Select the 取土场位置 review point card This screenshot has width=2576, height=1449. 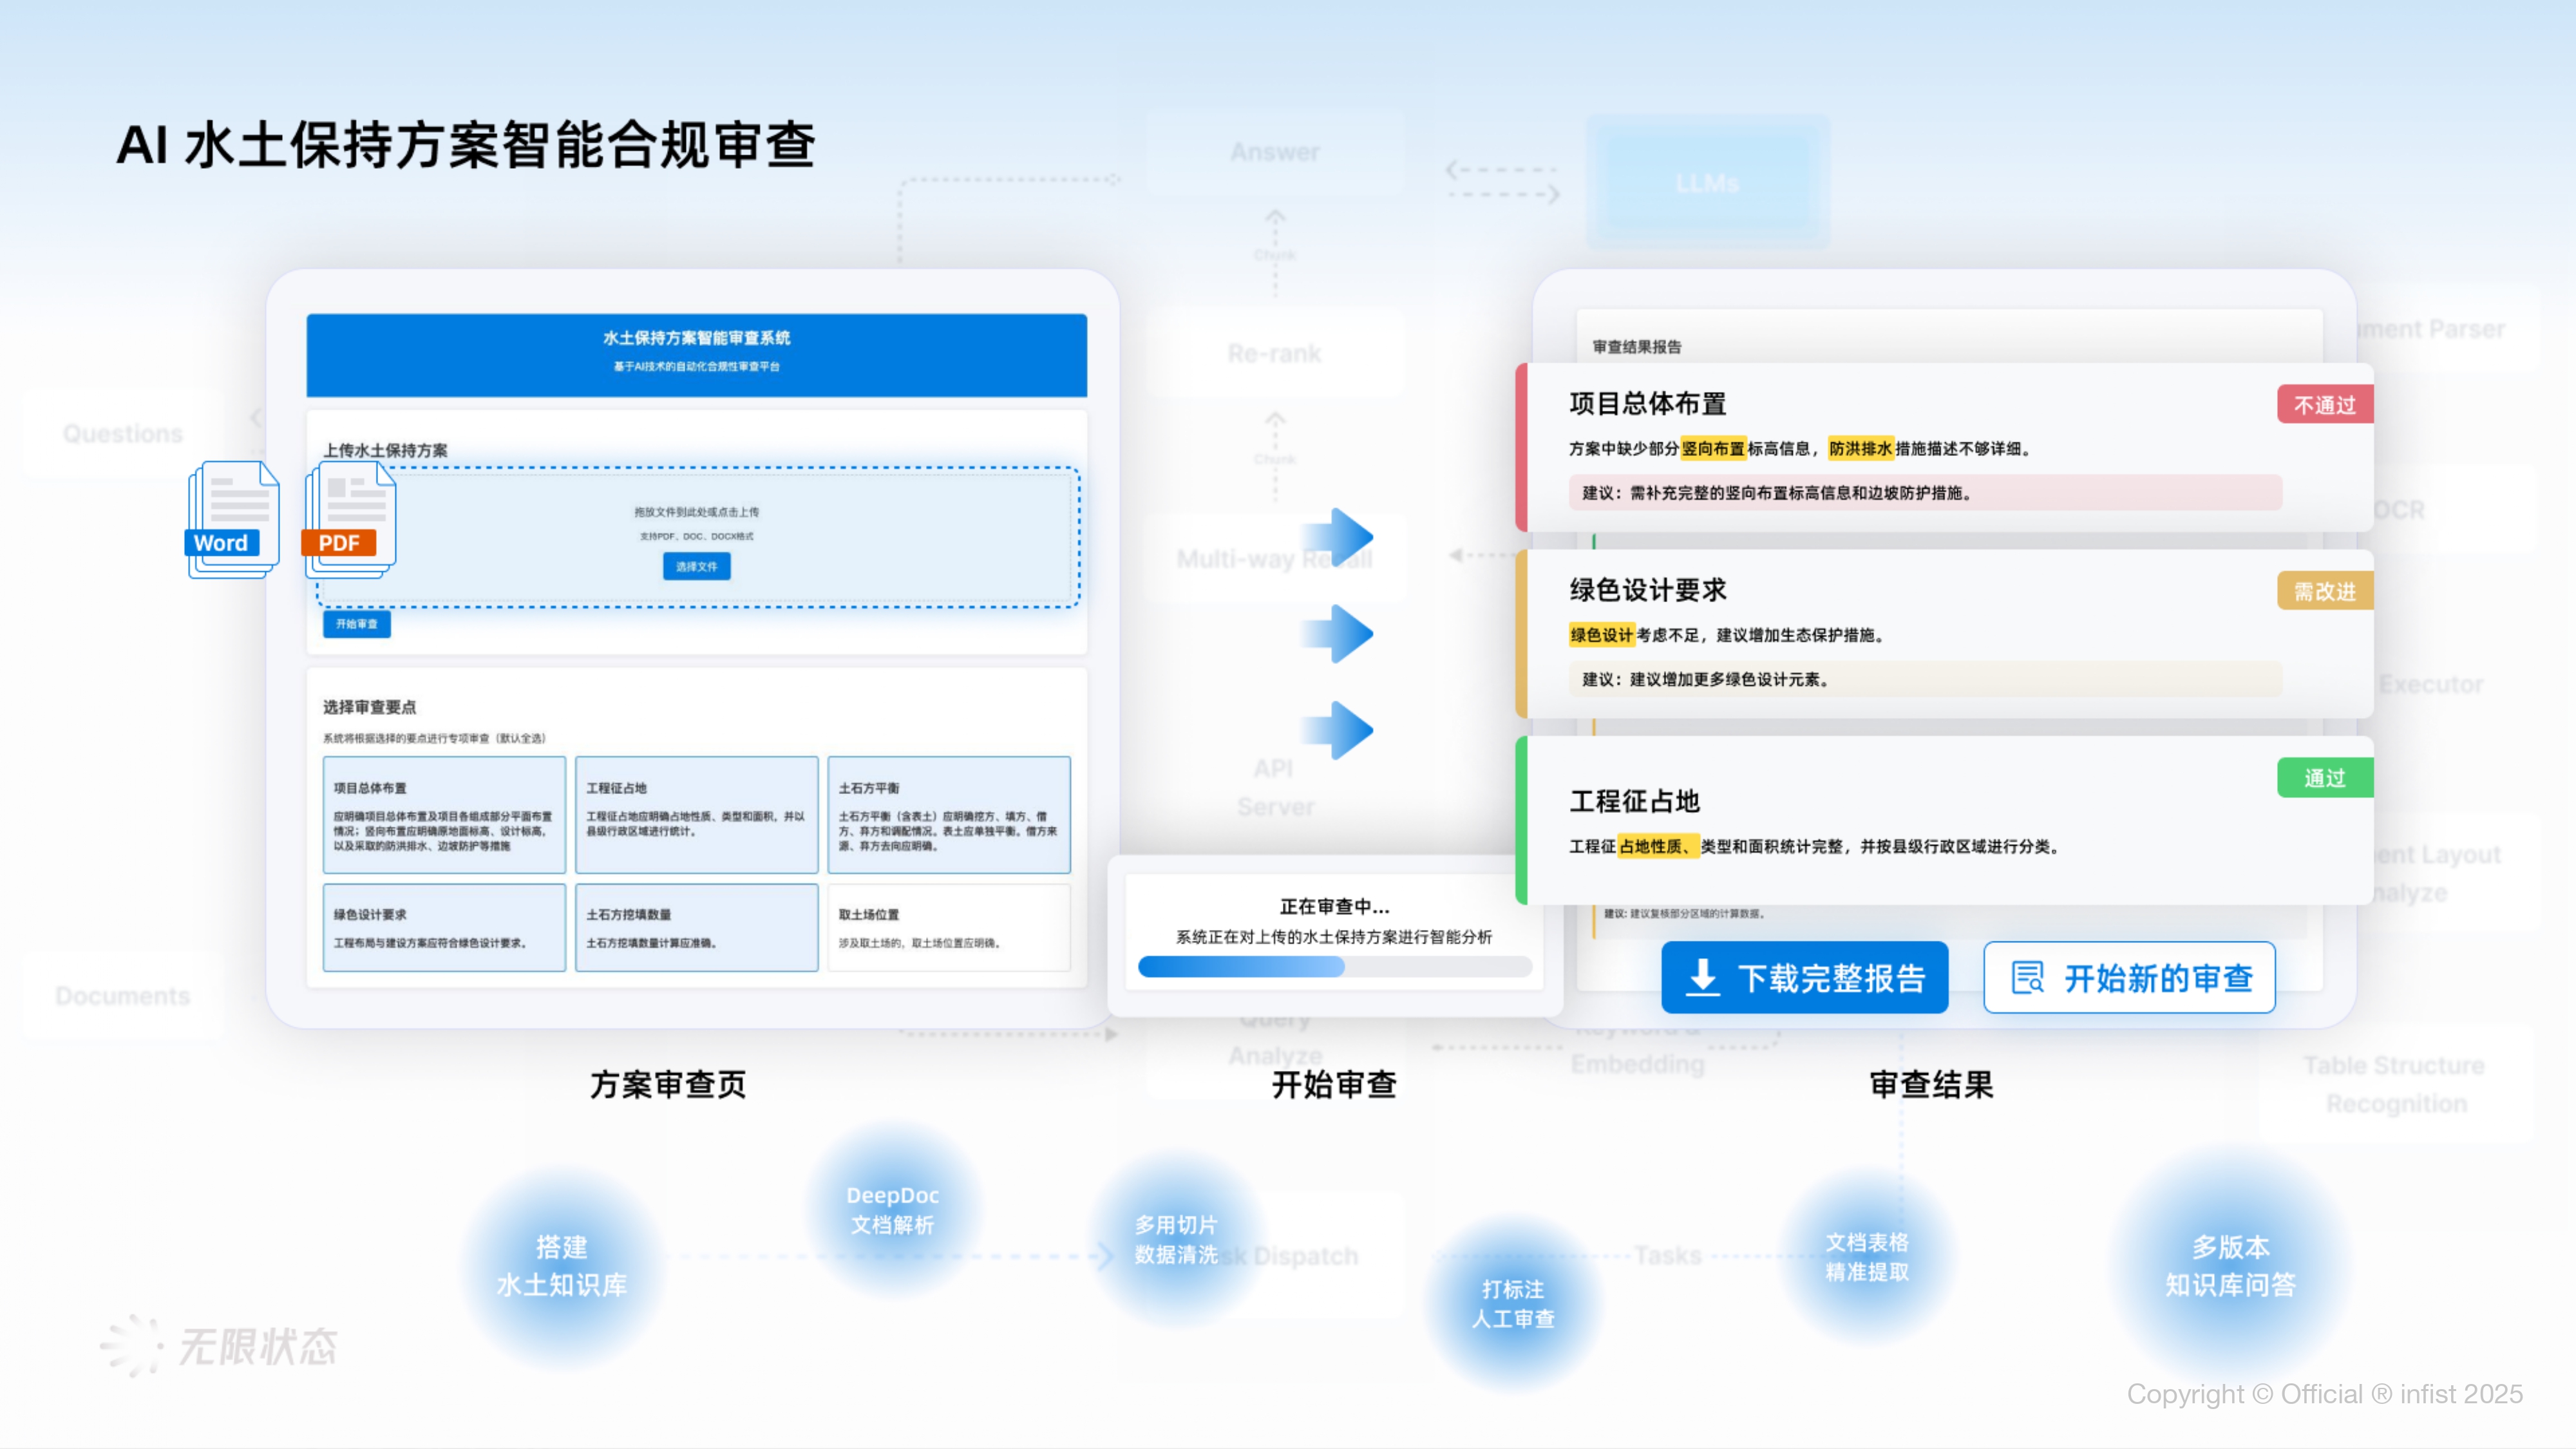tap(948, 927)
